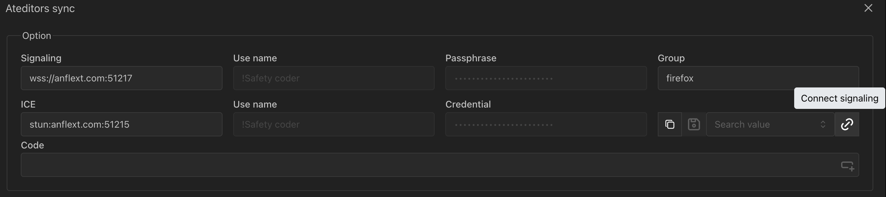
Task: Click the Connect signaling link icon
Action: pos(847,124)
